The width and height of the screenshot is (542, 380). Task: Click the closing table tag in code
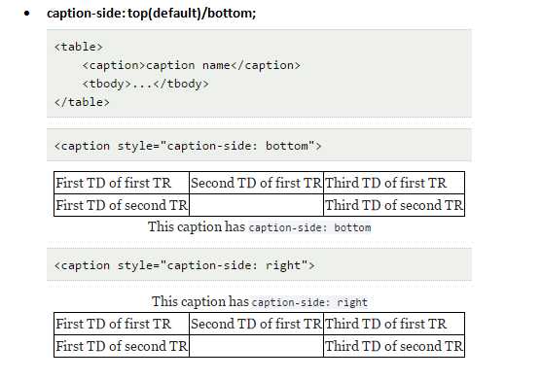point(82,102)
